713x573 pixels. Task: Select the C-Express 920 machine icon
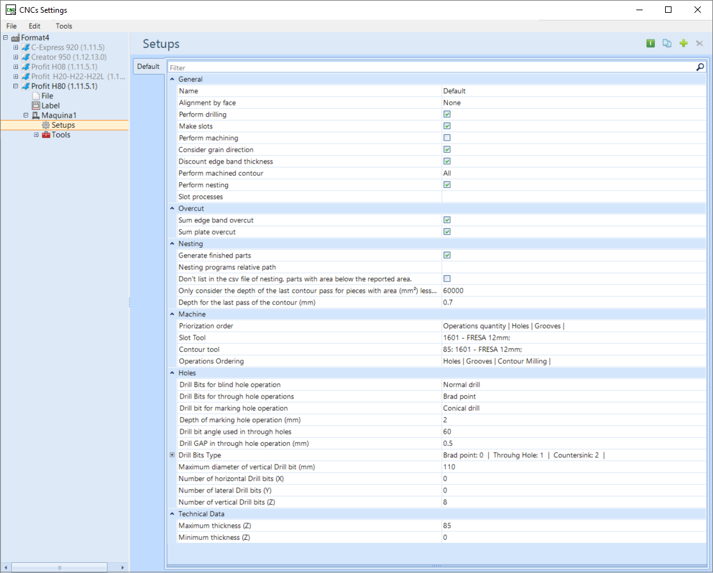[x=26, y=47]
